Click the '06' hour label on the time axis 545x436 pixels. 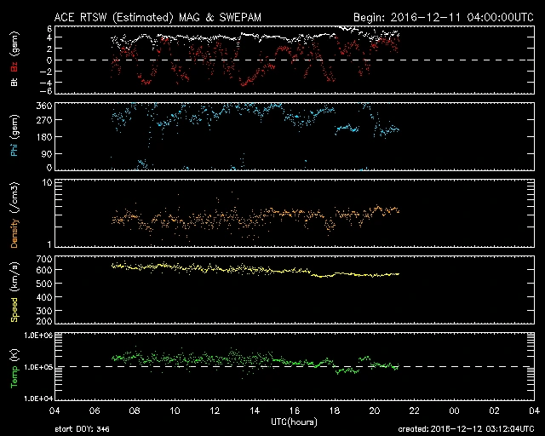(x=95, y=410)
